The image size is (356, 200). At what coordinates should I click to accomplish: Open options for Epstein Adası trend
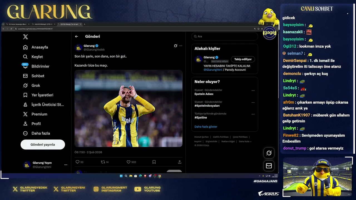(x=253, y=91)
